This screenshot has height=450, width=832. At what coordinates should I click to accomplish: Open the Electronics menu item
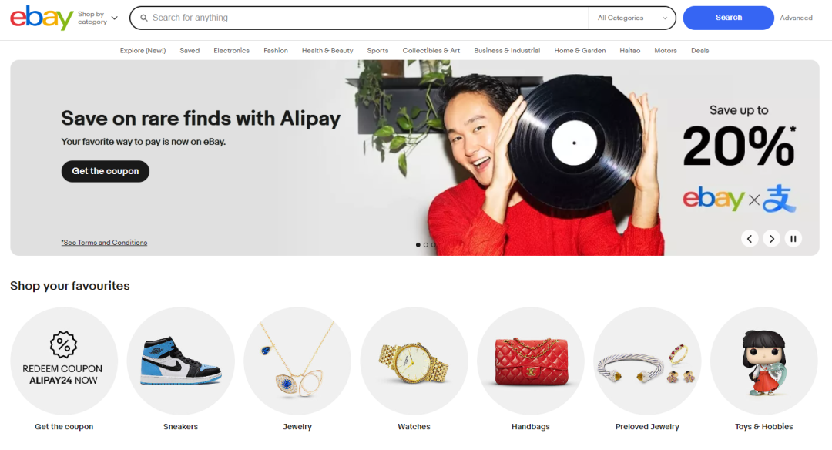pyautogui.click(x=231, y=50)
